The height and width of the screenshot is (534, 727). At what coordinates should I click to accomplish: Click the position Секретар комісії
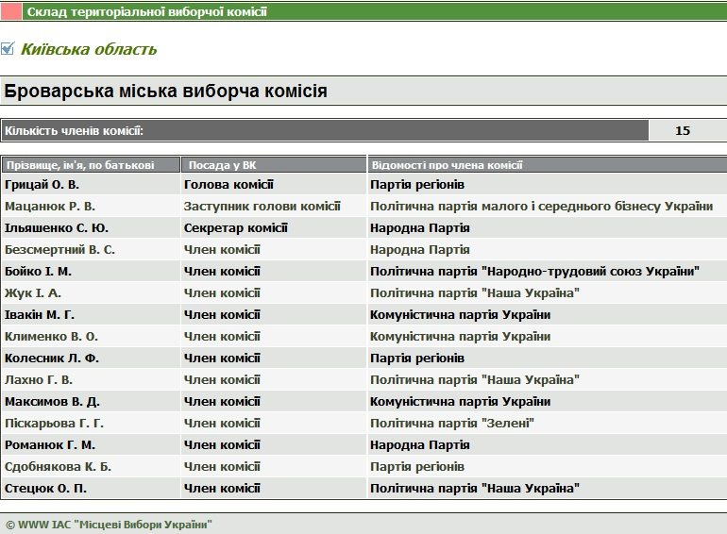[x=235, y=228]
